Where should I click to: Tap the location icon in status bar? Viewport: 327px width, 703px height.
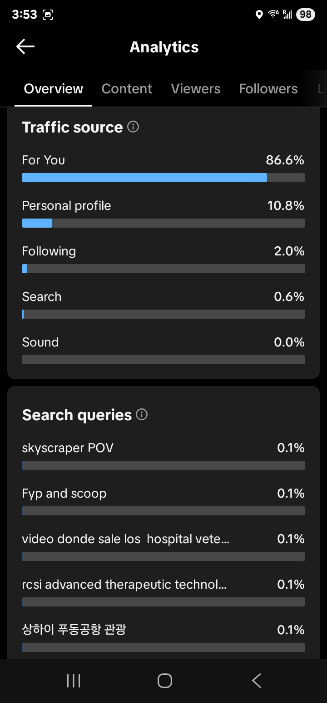click(259, 15)
